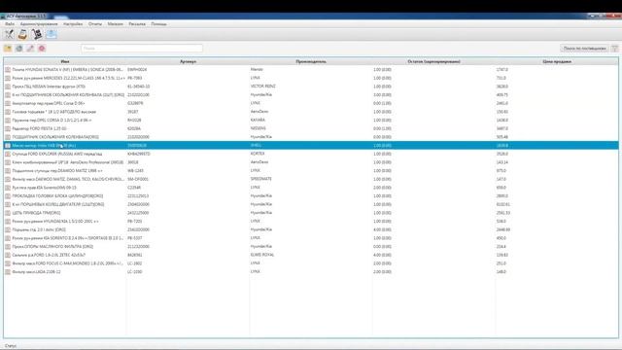
Task: Click the row icon of the ELWIS ROYAL seal row
Action: (8, 255)
